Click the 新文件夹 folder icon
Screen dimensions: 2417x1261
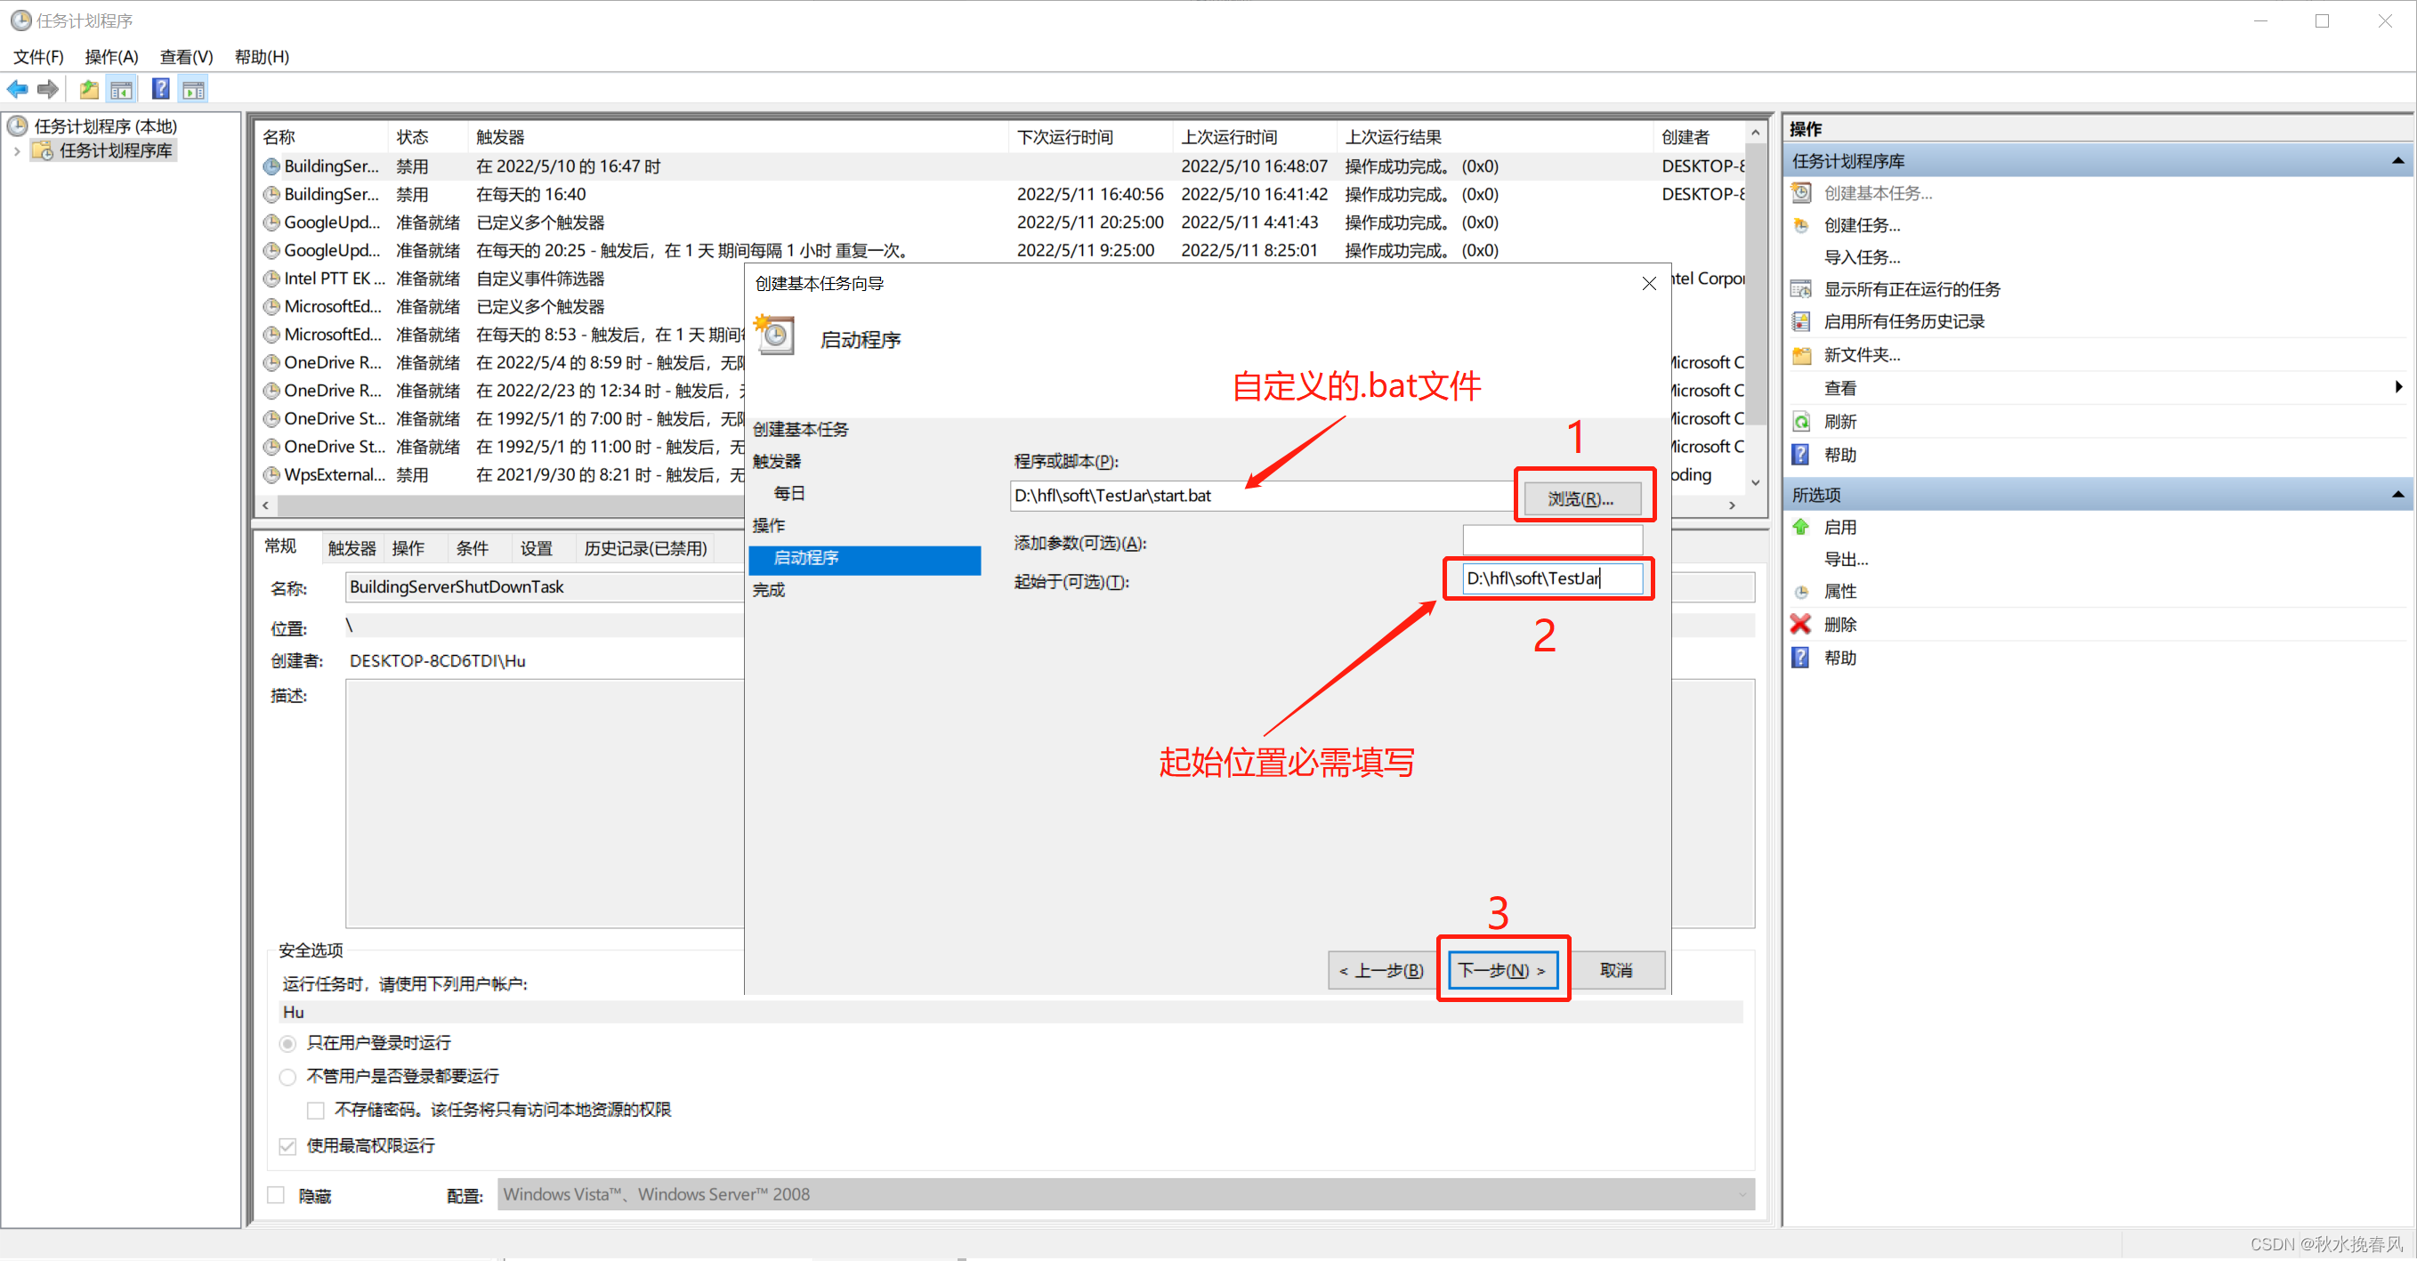pos(1800,355)
